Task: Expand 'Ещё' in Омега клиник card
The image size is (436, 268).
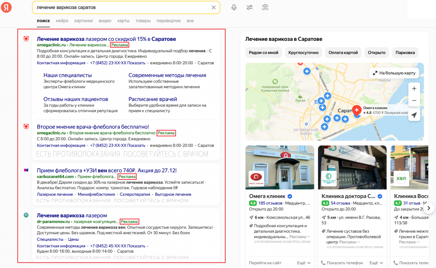Action: coord(304,263)
